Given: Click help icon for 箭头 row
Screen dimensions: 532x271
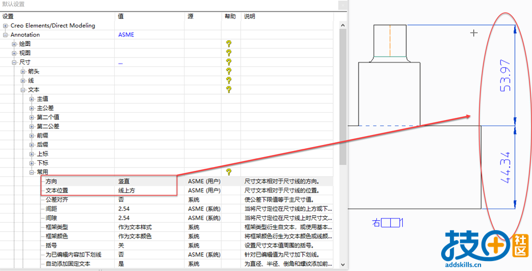Looking at the screenshot, I should 229,71.
